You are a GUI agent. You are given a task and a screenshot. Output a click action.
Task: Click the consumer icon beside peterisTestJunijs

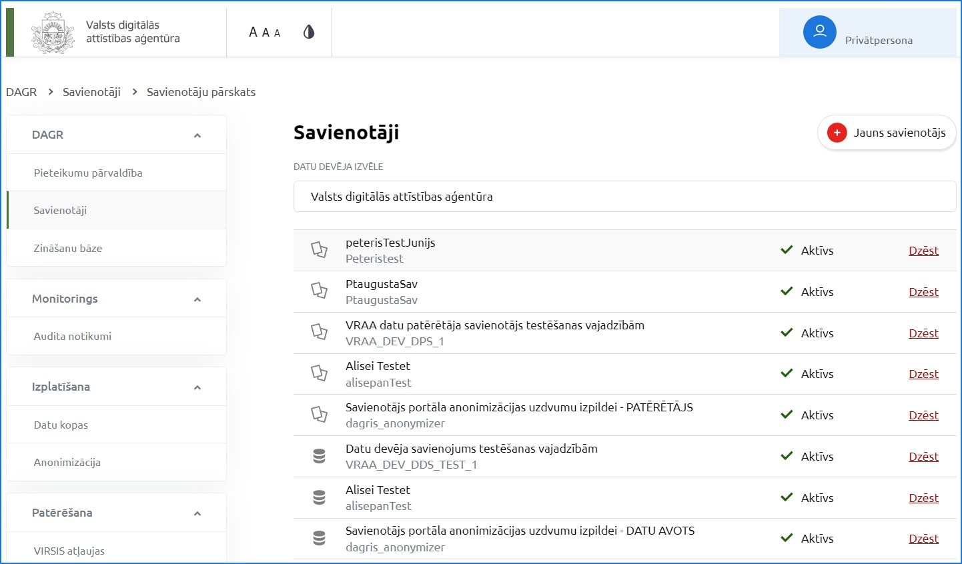(x=320, y=250)
